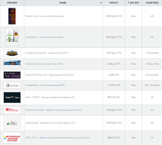Click UA in the Rendez Vous row
This screenshot has height=145, width=162.
point(152,16)
